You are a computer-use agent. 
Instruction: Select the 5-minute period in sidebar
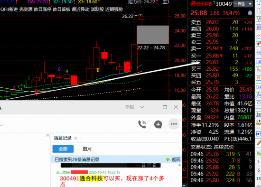(x=259, y=170)
